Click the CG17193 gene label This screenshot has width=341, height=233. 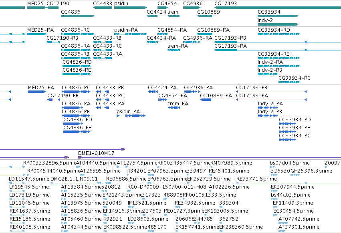pos(226,4)
